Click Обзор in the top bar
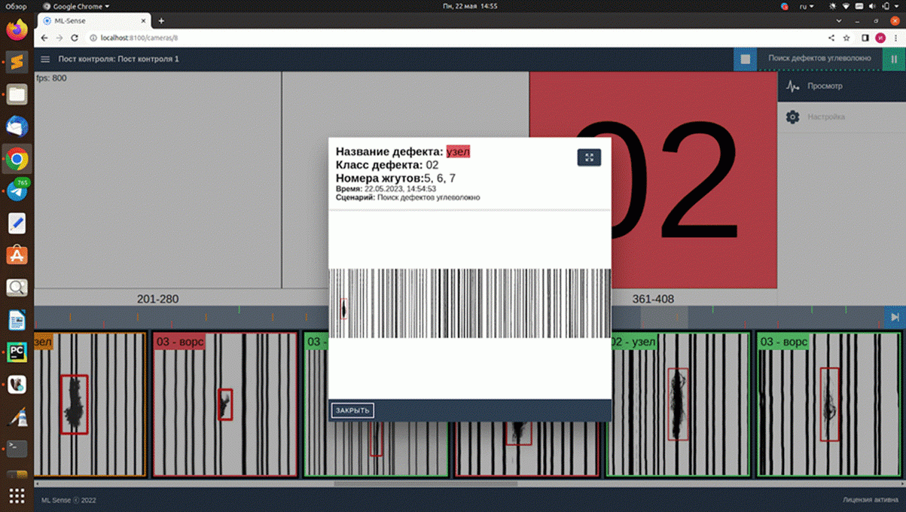The width and height of the screenshot is (906, 512). (16, 6)
